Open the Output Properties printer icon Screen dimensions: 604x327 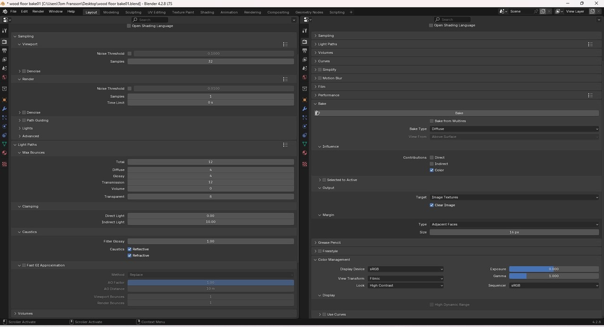pyautogui.click(x=304, y=51)
